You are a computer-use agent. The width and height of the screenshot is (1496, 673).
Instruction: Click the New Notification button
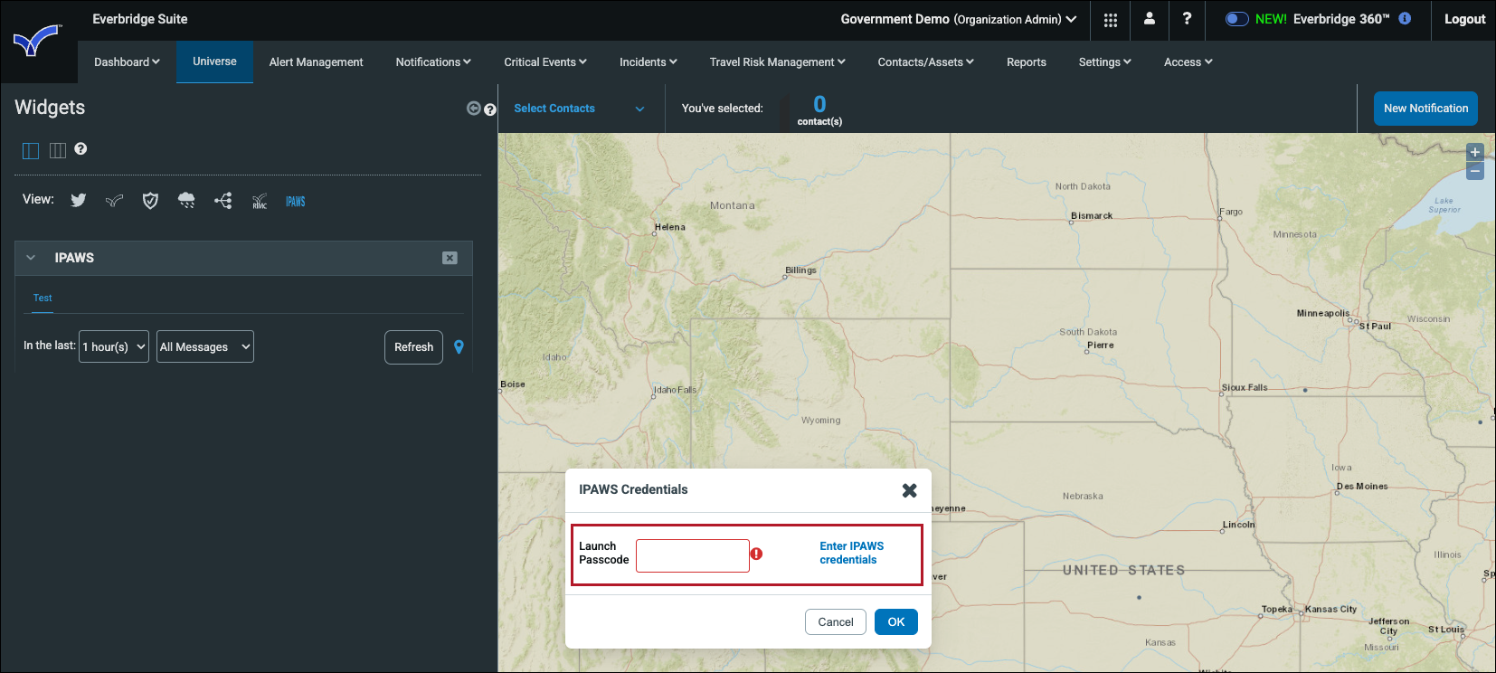click(1425, 109)
